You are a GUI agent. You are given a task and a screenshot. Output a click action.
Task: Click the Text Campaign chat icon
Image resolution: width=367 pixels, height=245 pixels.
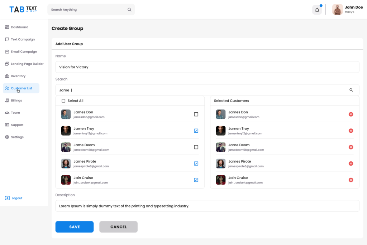pyautogui.click(x=7, y=39)
